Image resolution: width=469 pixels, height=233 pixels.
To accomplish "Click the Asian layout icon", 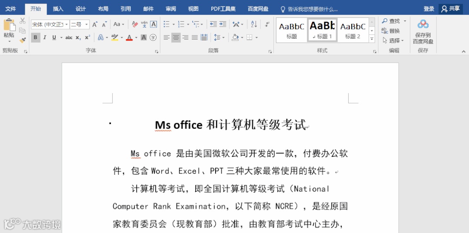I will [236, 24].
